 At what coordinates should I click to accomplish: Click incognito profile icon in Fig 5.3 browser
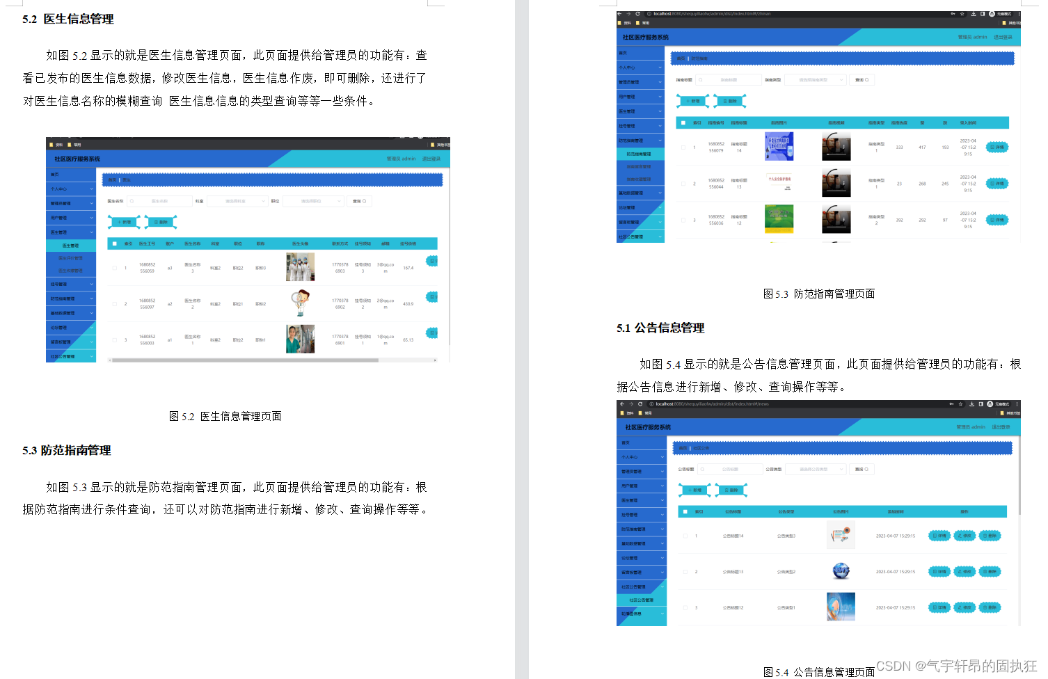point(991,13)
